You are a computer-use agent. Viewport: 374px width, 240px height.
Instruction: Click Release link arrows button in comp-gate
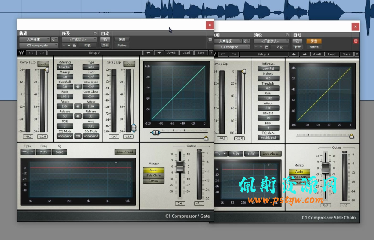click(x=78, y=116)
